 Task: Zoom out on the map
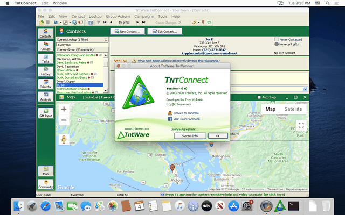click(64, 120)
